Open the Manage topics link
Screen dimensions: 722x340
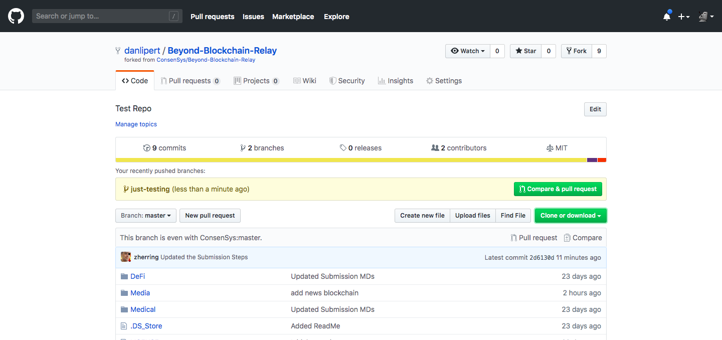[x=136, y=124]
